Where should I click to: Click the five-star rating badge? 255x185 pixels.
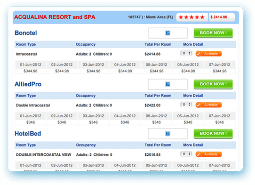click(192, 17)
